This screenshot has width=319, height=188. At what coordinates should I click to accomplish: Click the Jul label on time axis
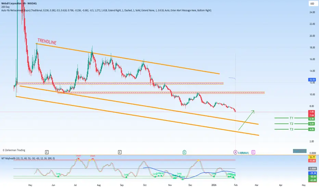(75, 185)
